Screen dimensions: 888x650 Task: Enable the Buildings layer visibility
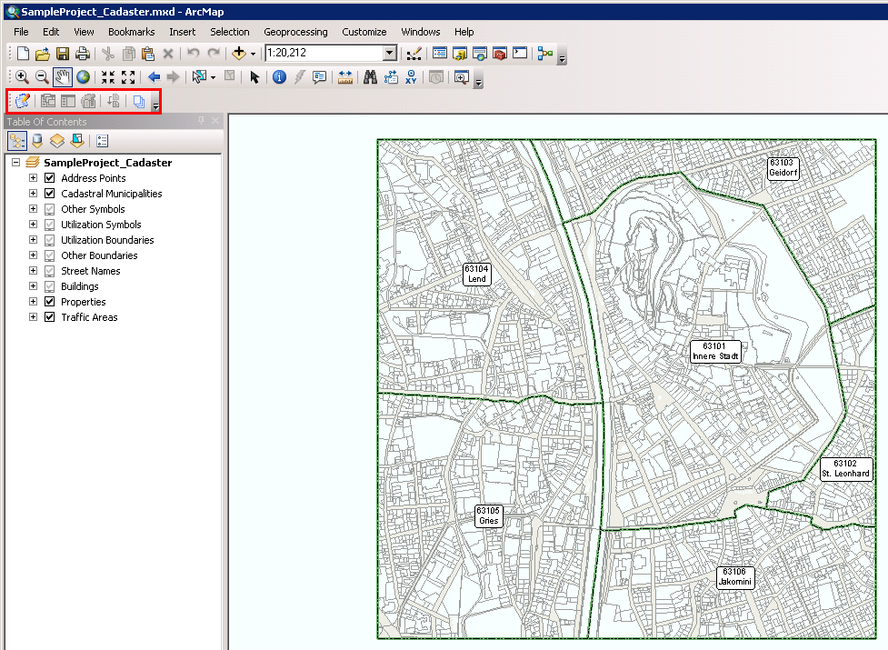coord(48,285)
